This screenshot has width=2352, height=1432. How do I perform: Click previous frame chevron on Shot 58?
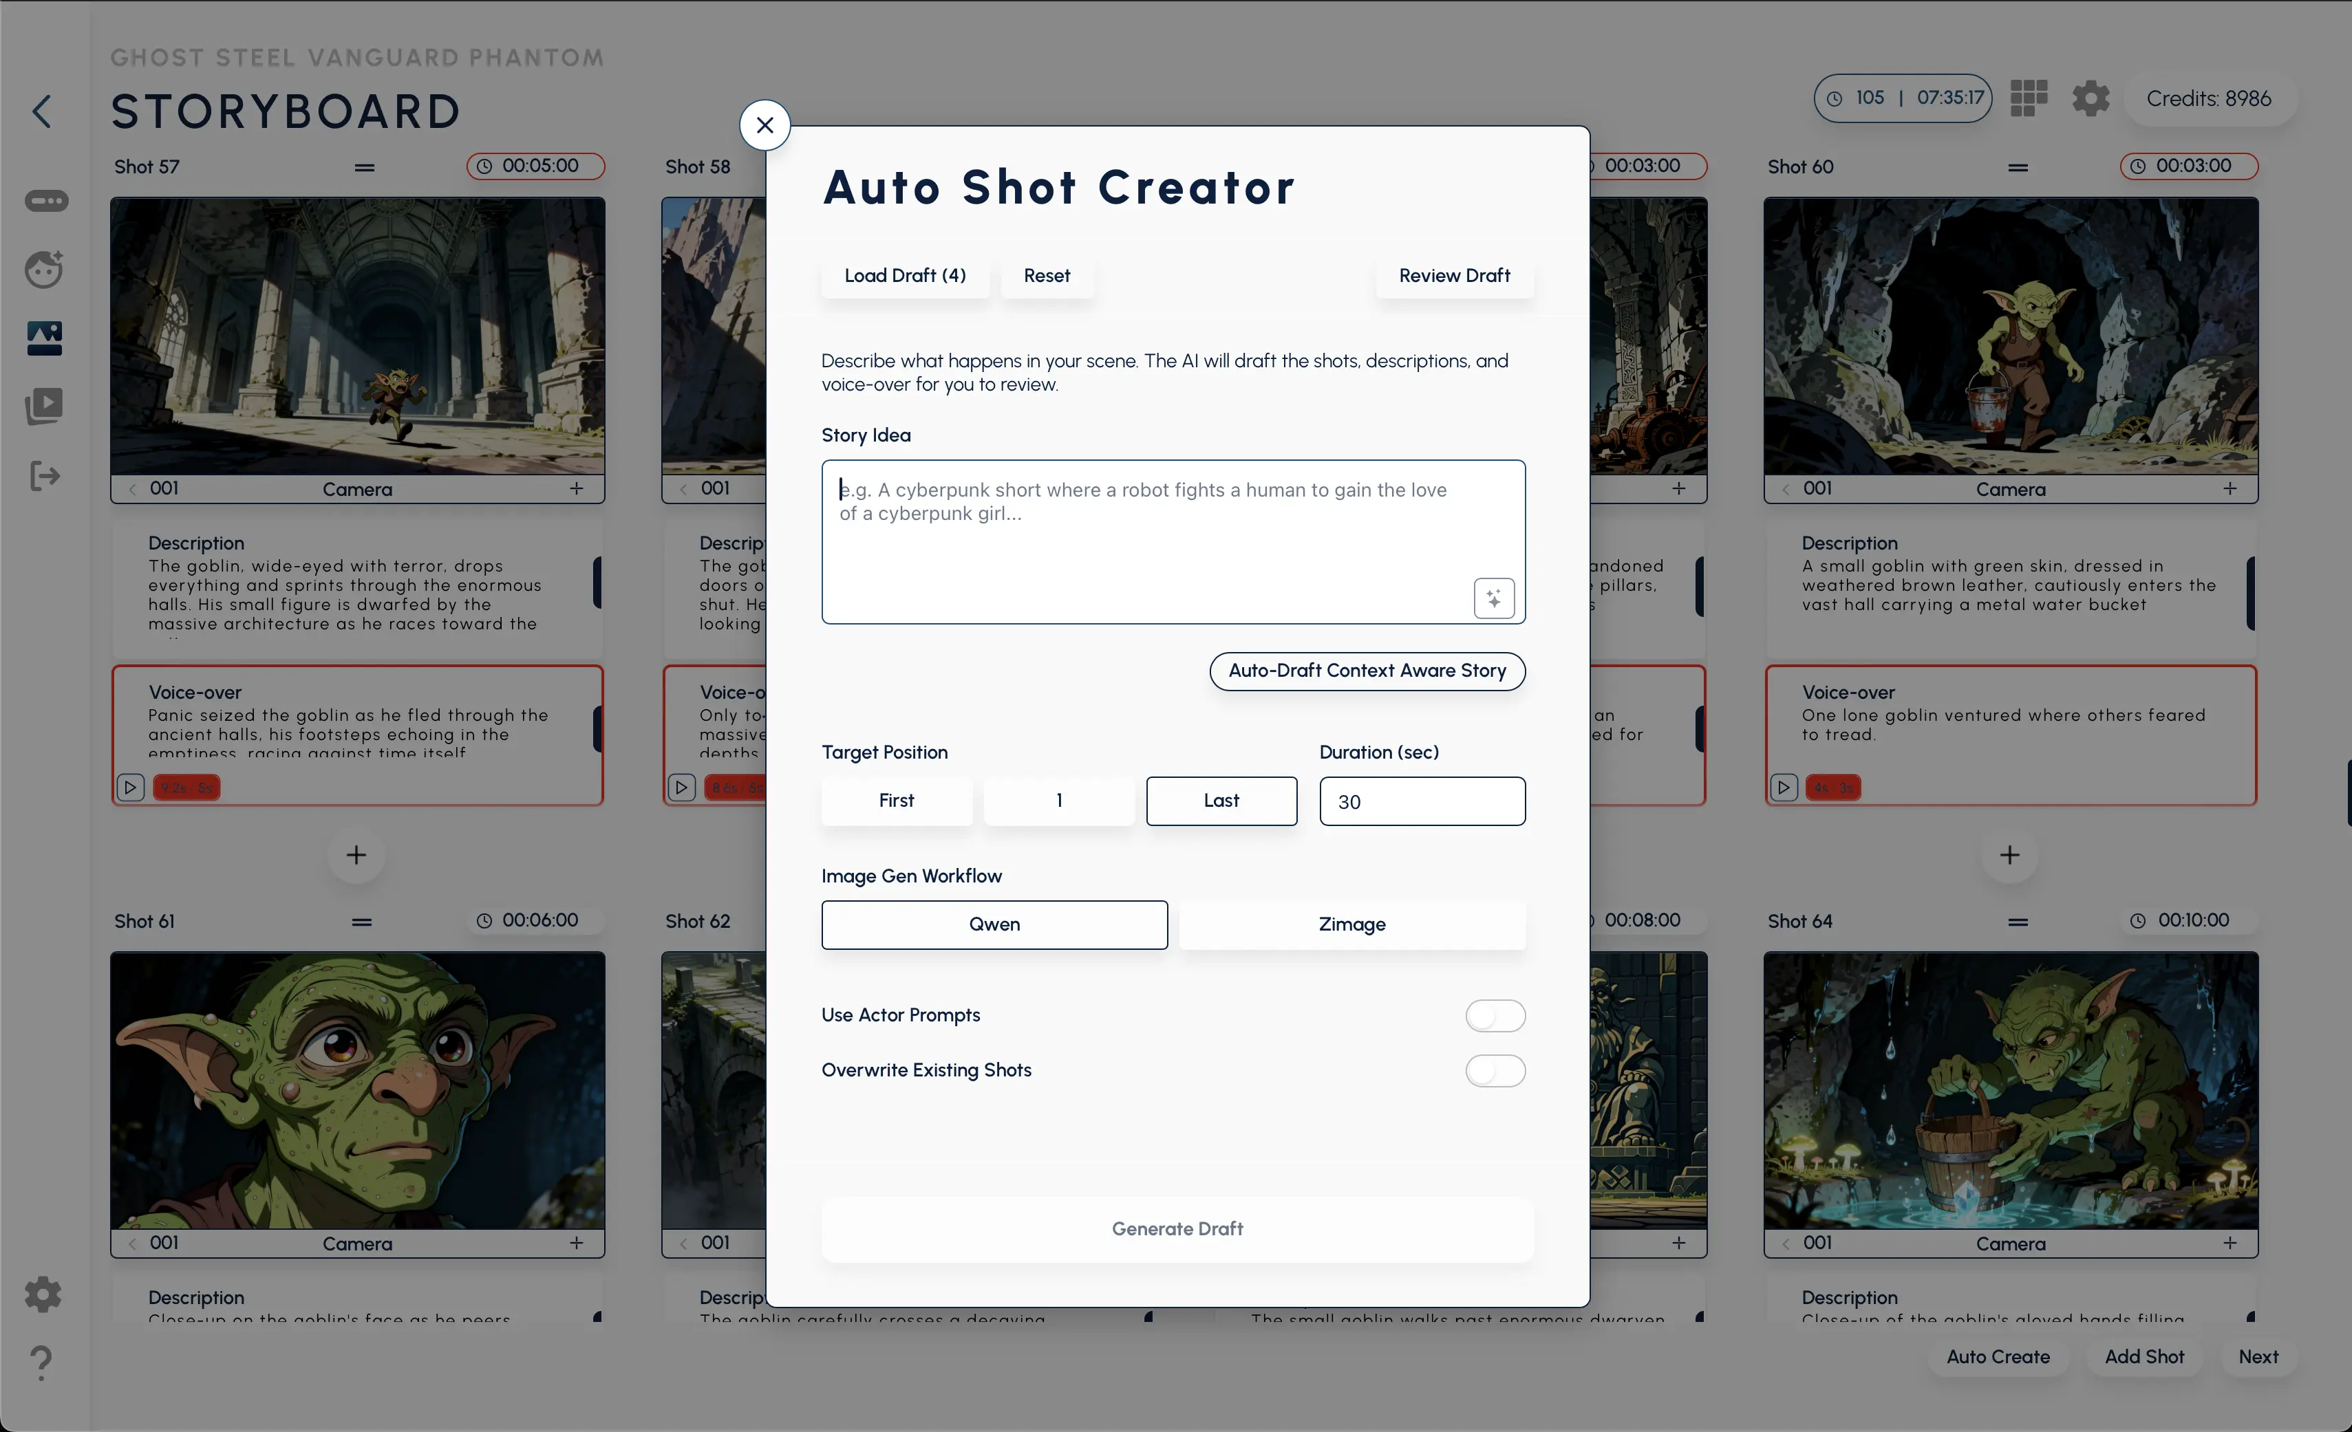point(683,488)
